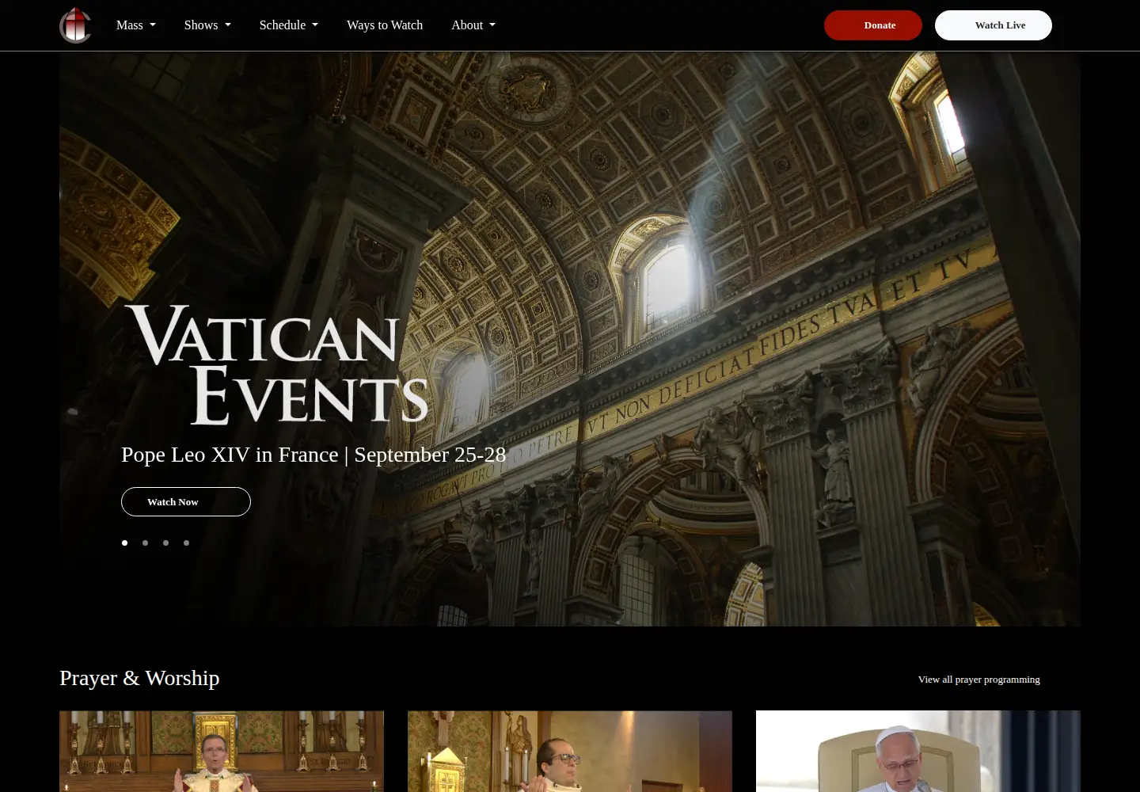Open the Schedule dropdown menu
The height and width of the screenshot is (792, 1140).
[x=289, y=25]
